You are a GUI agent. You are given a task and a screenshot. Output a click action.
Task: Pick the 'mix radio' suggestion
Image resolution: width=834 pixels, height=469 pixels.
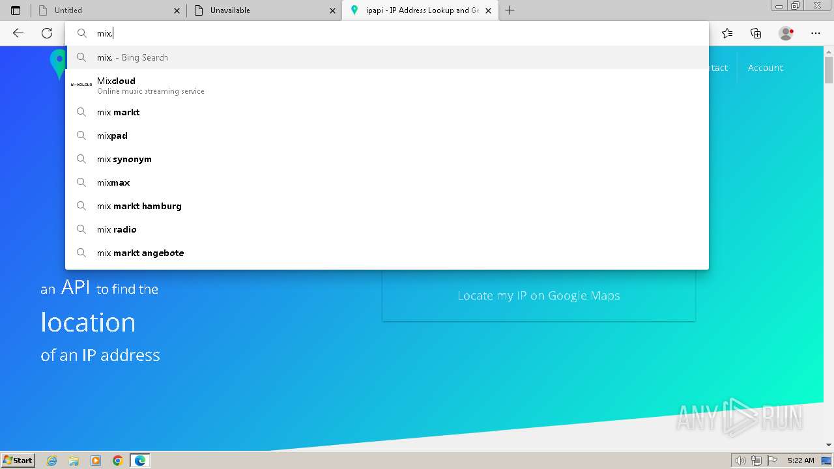[387, 229]
